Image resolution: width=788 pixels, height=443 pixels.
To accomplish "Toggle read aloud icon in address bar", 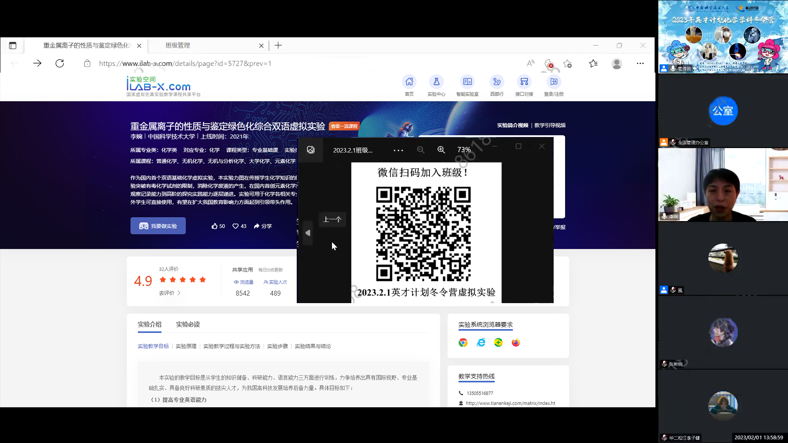I will (531, 63).
